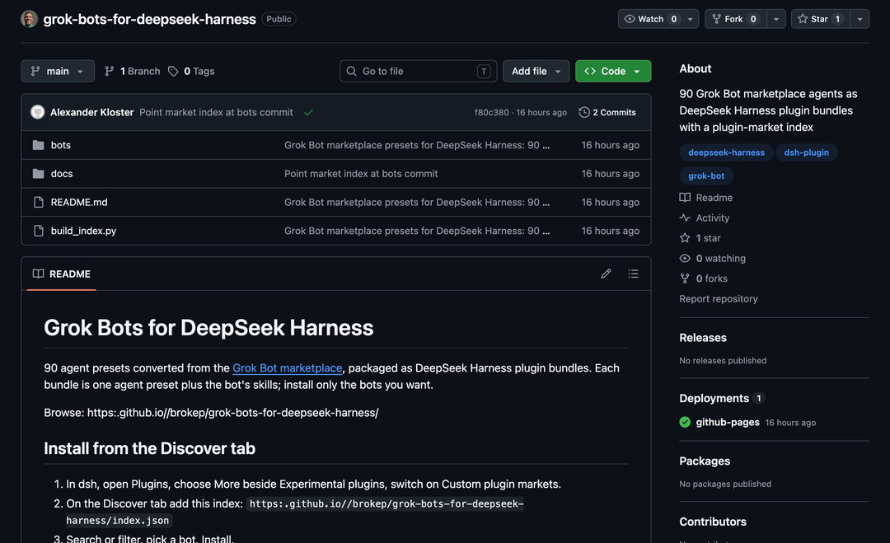
Task: Open the Add file dropdown
Action: 536,71
